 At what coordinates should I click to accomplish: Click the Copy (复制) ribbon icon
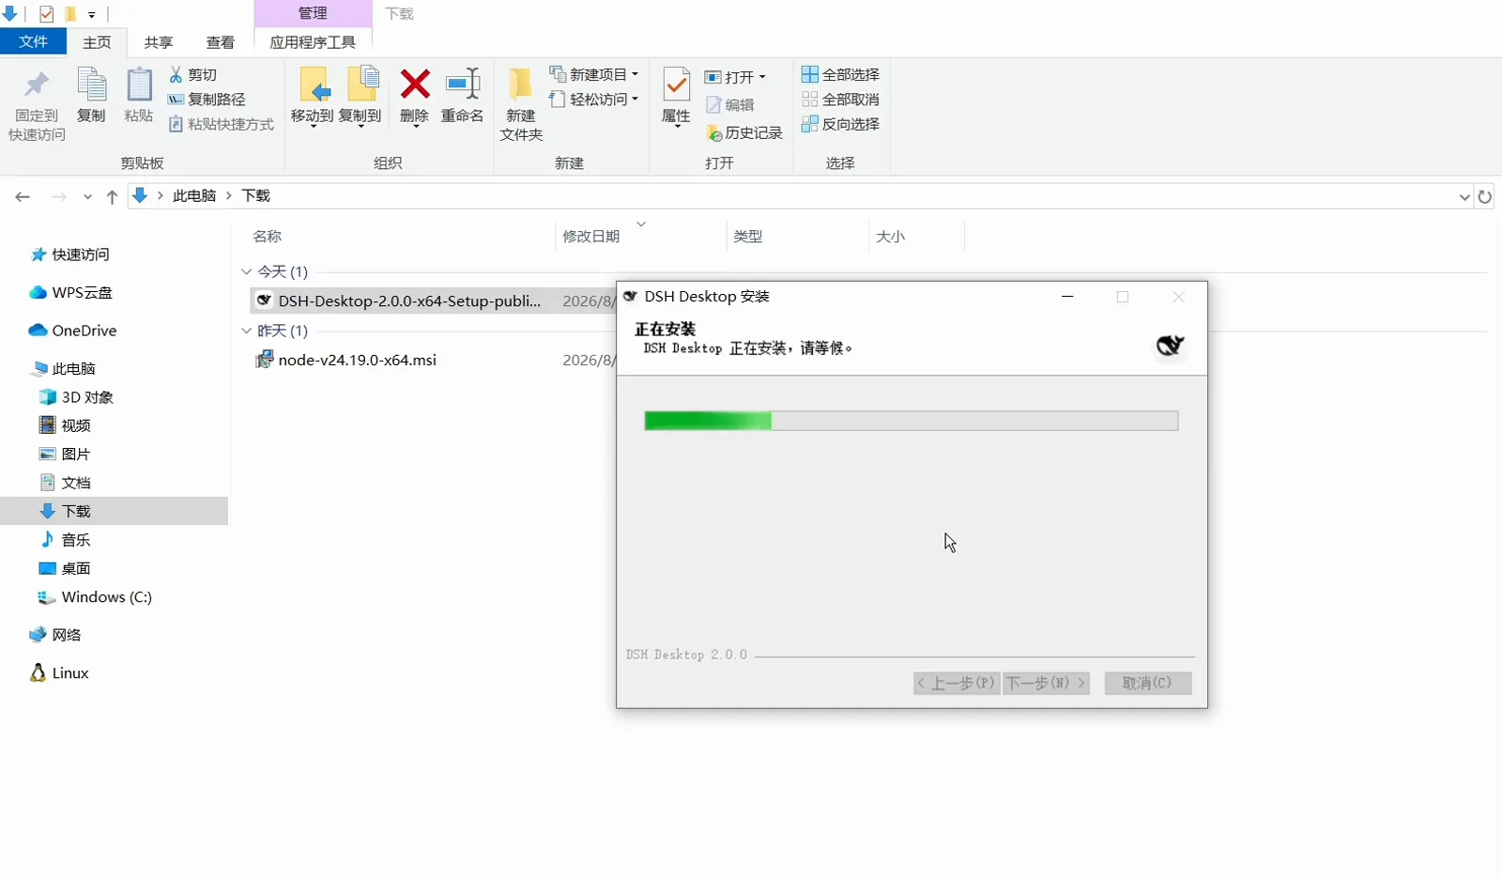pos(91,85)
